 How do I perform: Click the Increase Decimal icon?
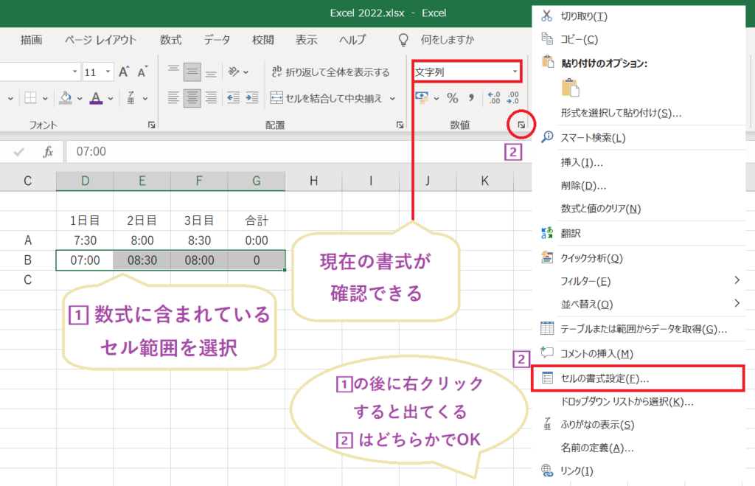(x=493, y=98)
